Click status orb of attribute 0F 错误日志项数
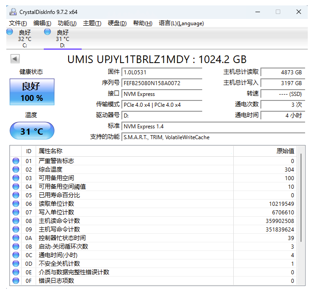Image resolution: width=315 pixels, height=295 pixels. pyautogui.click(x=16, y=281)
